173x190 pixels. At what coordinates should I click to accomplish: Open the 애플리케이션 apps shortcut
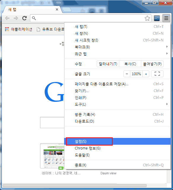pyautogui.click(x=18, y=29)
